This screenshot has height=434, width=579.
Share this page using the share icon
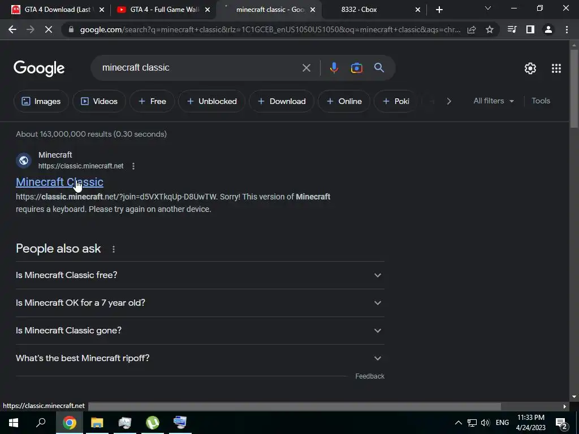pyautogui.click(x=472, y=29)
